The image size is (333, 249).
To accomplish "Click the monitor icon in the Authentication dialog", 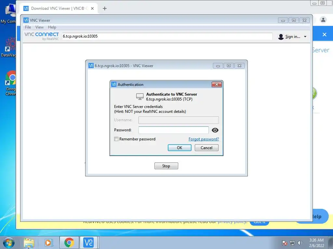I will (140, 97).
